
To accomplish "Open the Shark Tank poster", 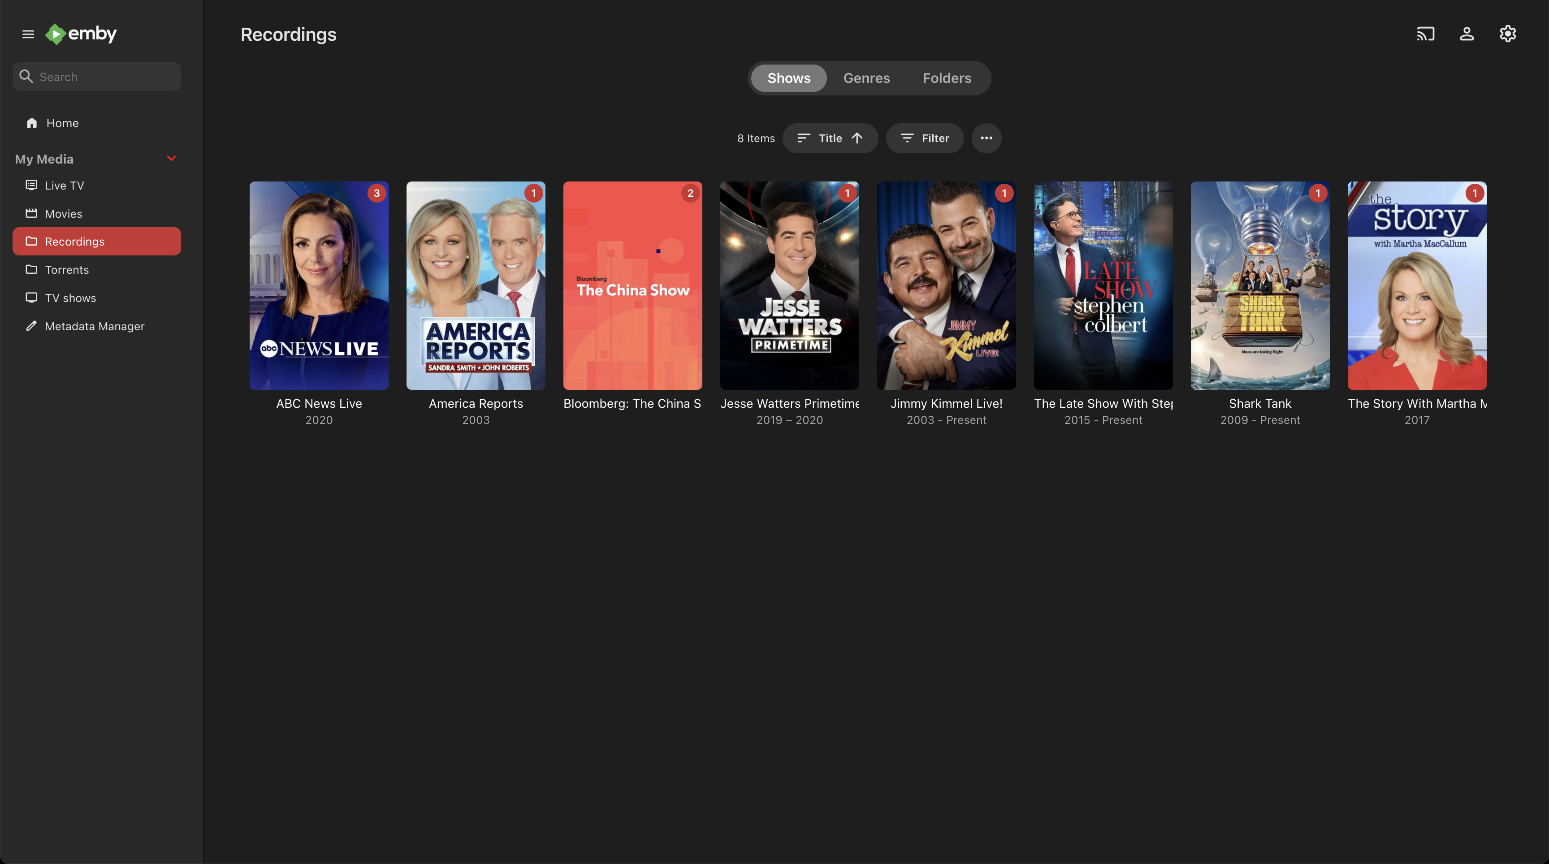I will [1260, 285].
